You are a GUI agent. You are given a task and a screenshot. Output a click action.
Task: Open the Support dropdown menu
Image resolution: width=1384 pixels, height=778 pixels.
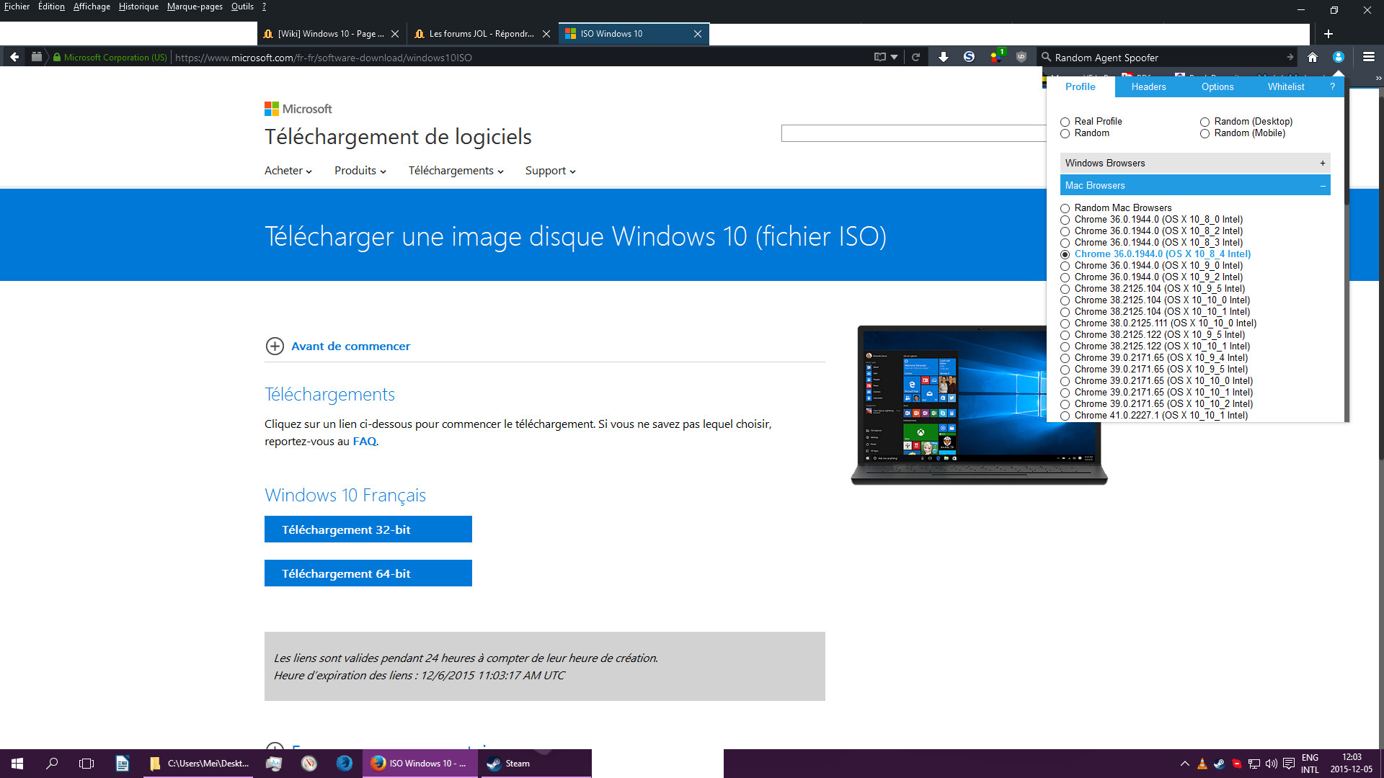(x=550, y=171)
